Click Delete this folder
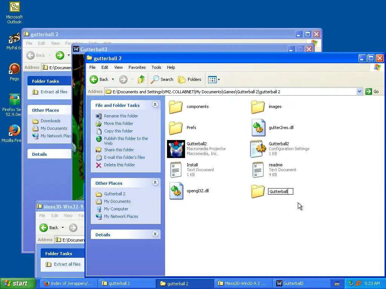386x289 pixels. coord(119,165)
